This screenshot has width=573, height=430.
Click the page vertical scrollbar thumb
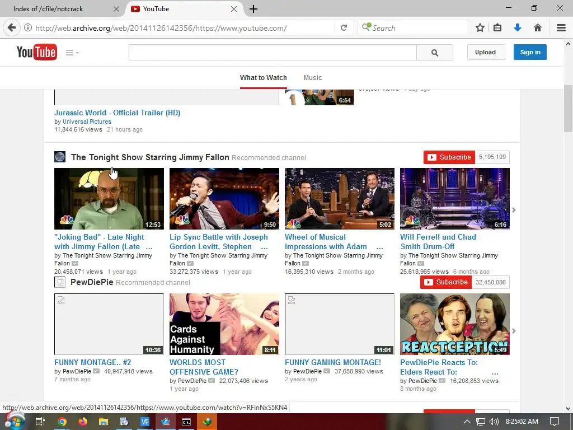[x=569, y=109]
